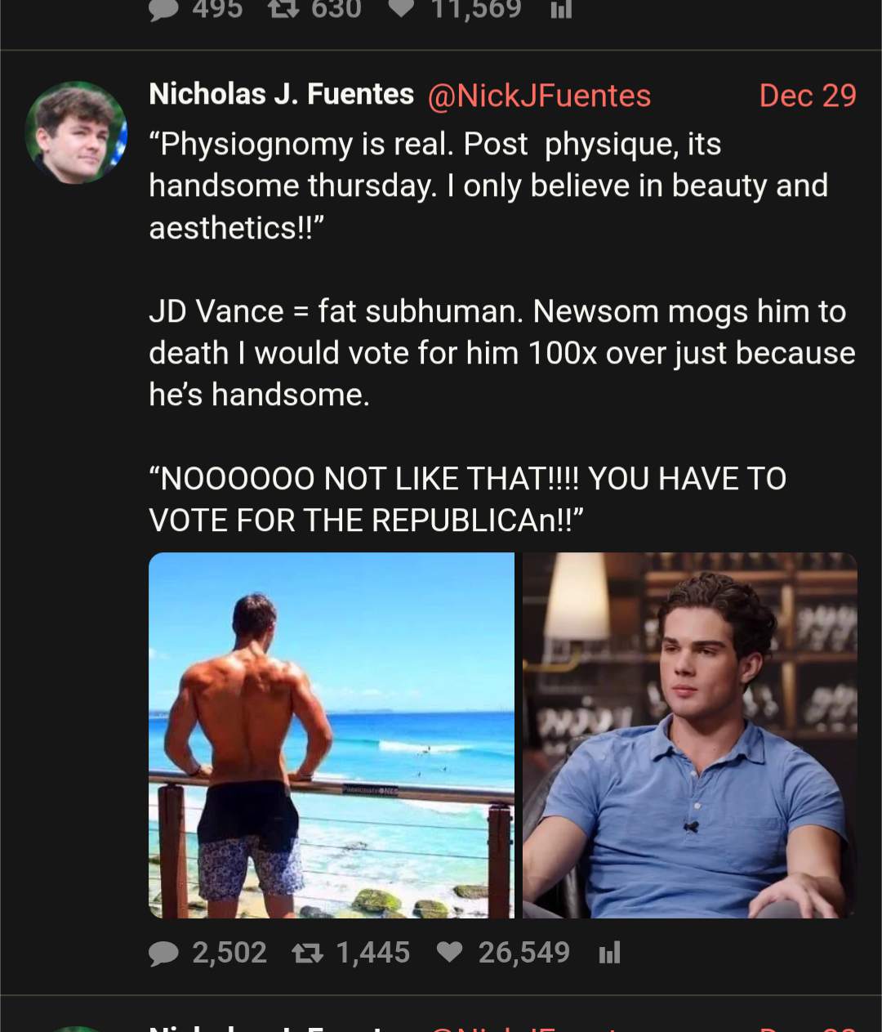Viewport: 882px width, 1032px height.
Task: Click the 26,549 likes count
Action: click(523, 953)
